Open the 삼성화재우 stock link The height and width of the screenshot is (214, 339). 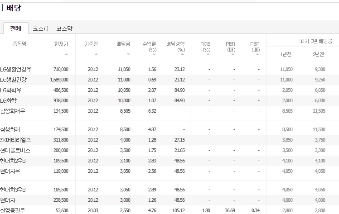(x=13, y=111)
